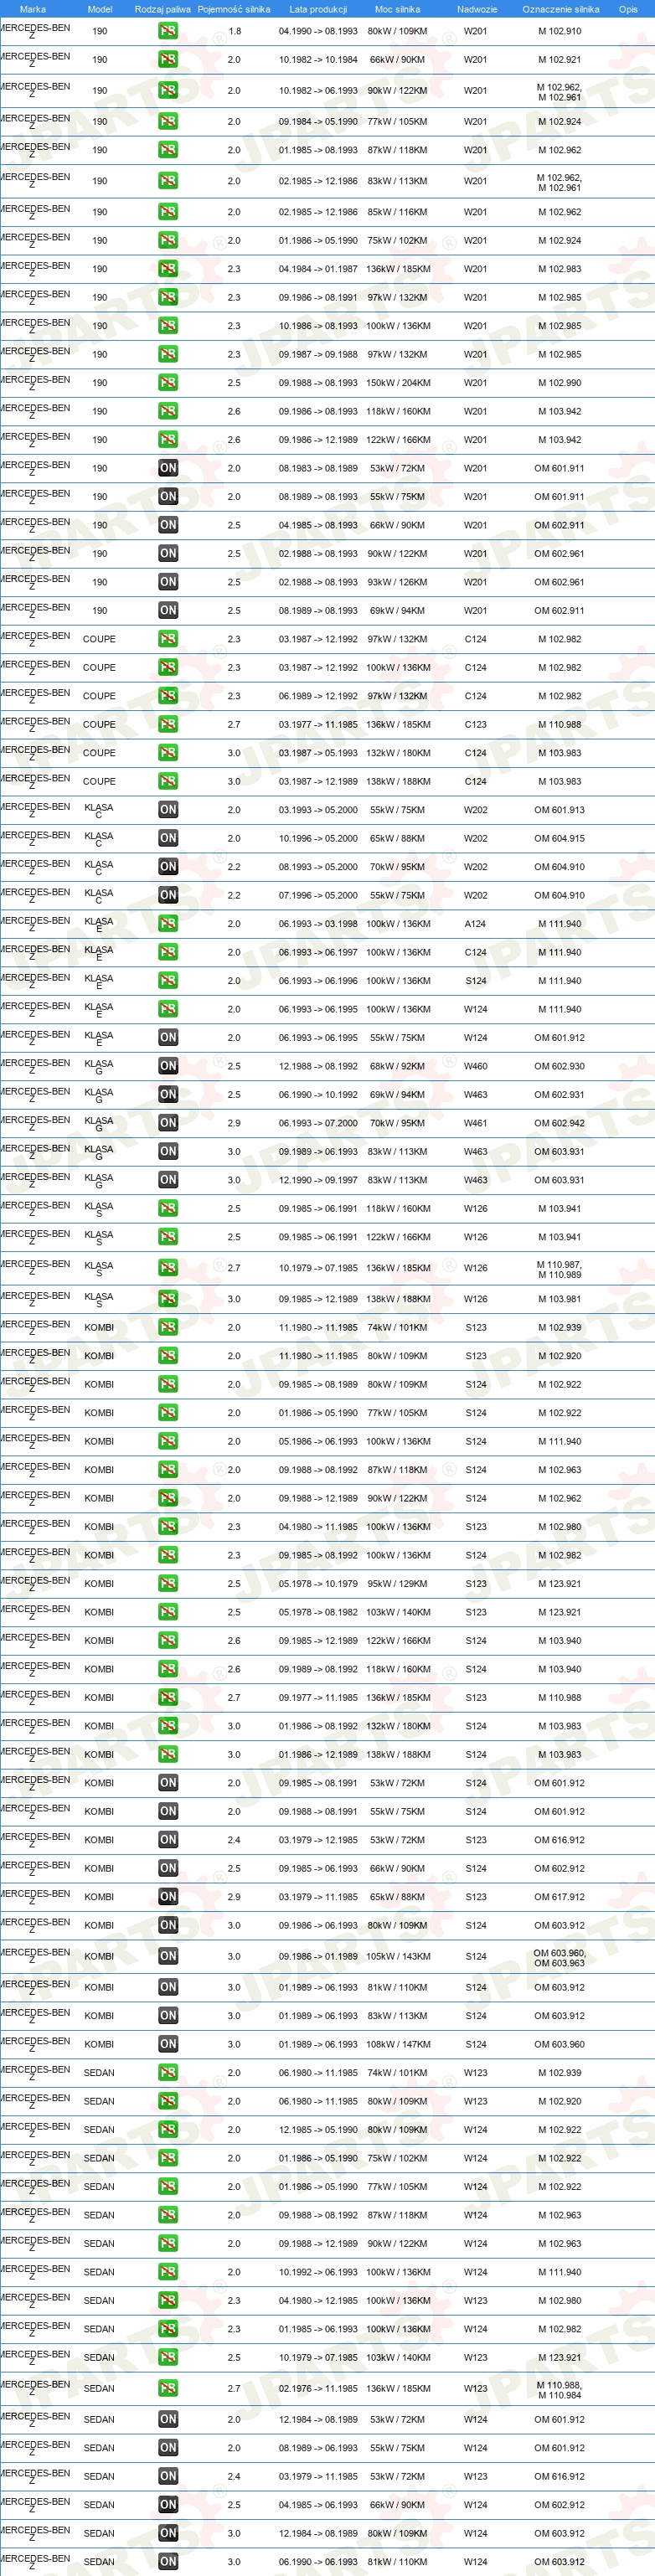Click PB icon in SEDAN M 102.980 row
Viewport: 655px width, 2576px height.
coord(168,2301)
